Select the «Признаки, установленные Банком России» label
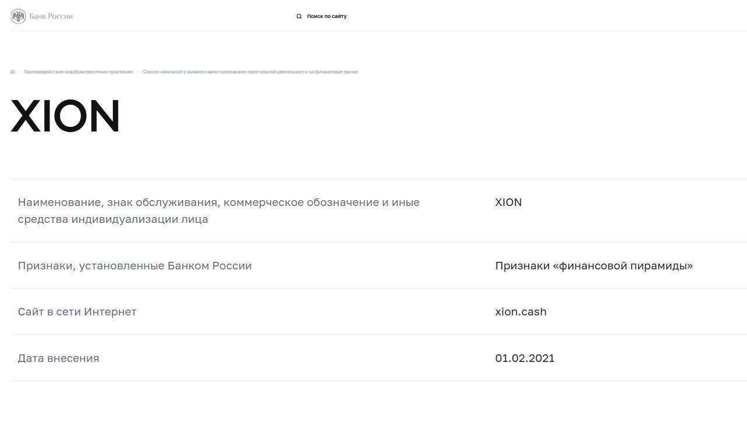This screenshot has height=430, width=747. click(134, 265)
